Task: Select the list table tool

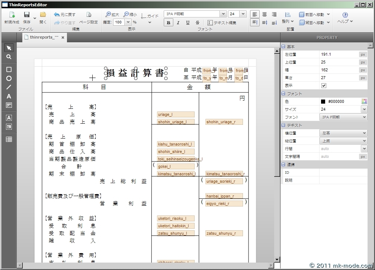Action: (x=9, y=139)
